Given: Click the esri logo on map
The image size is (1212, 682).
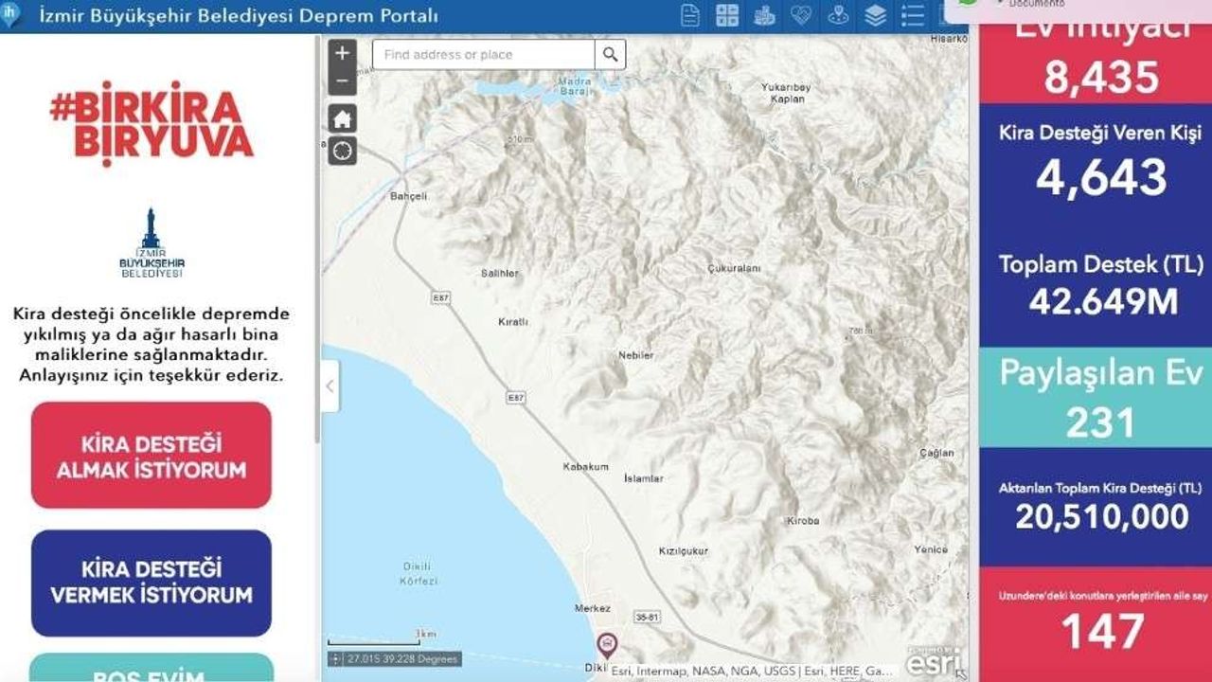Looking at the screenshot, I should click(x=933, y=662).
